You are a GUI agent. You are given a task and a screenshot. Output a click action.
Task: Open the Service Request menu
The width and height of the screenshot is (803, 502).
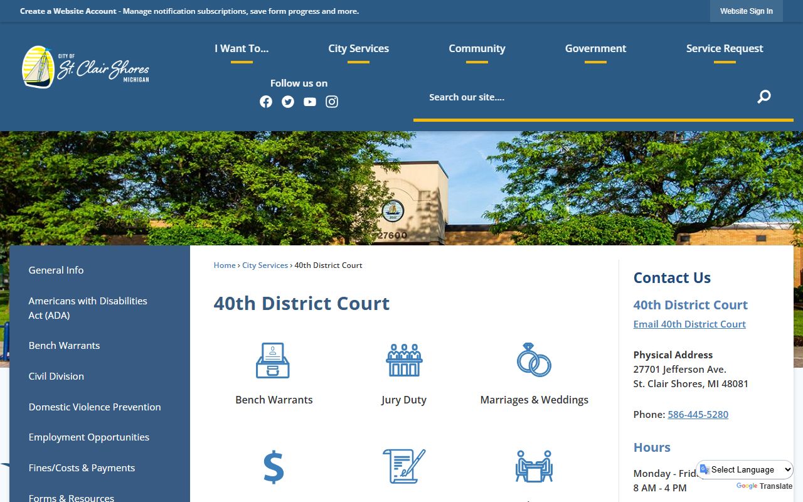pyautogui.click(x=725, y=48)
